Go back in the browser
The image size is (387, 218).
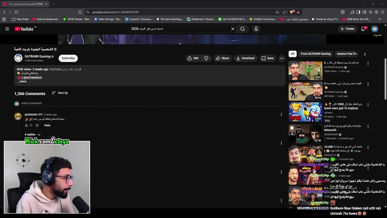(x=5, y=12)
